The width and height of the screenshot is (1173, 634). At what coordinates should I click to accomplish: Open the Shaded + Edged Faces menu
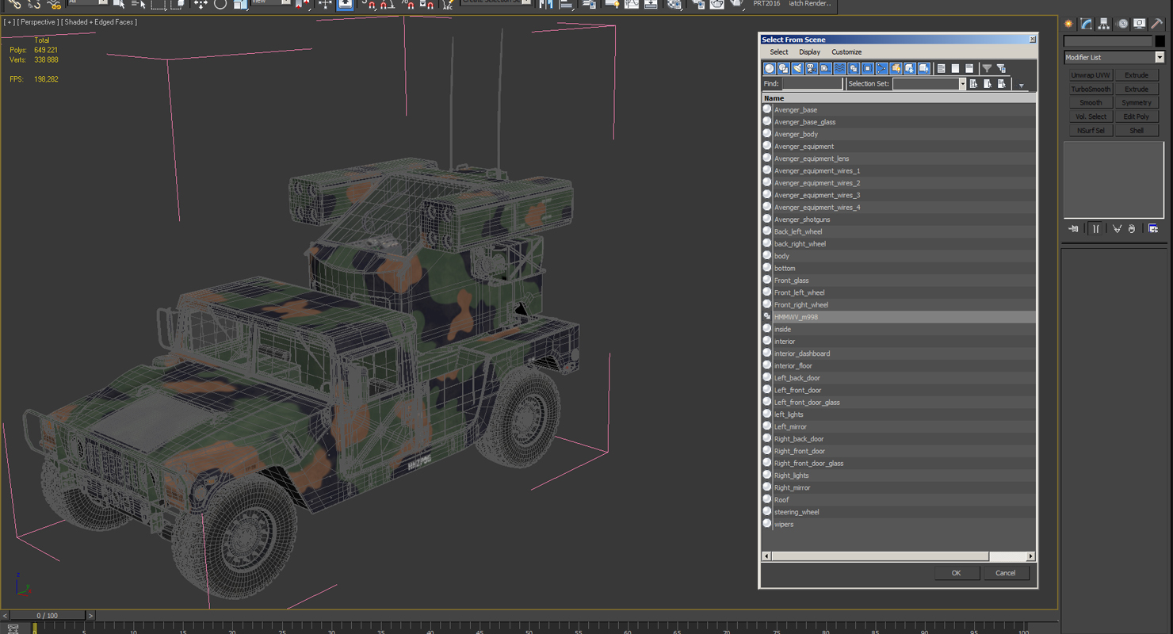(x=100, y=22)
